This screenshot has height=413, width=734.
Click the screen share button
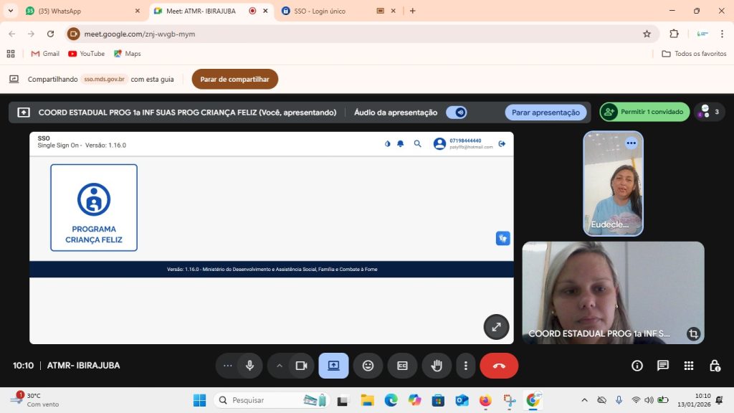(x=333, y=366)
